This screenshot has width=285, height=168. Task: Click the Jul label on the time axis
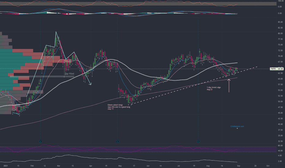pos(179,166)
